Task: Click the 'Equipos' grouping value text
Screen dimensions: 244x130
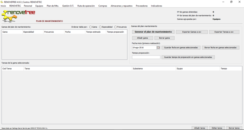Action: tap(216, 19)
